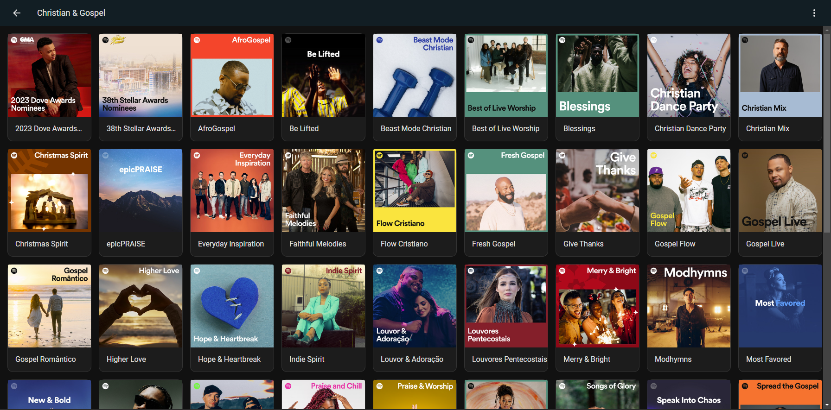This screenshot has height=410, width=831.
Task: Open the Speak Into Chaos cover
Action: coord(689,395)
